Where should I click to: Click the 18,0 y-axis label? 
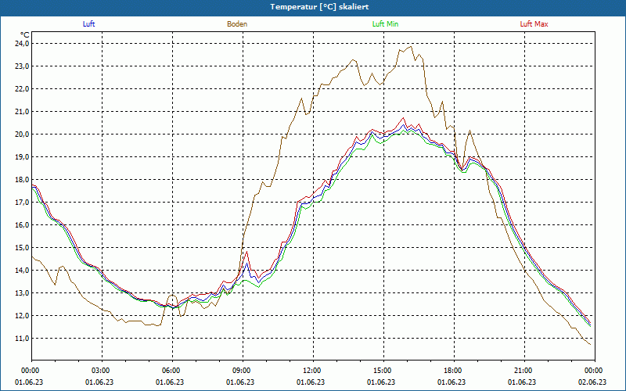pos(23,180)
